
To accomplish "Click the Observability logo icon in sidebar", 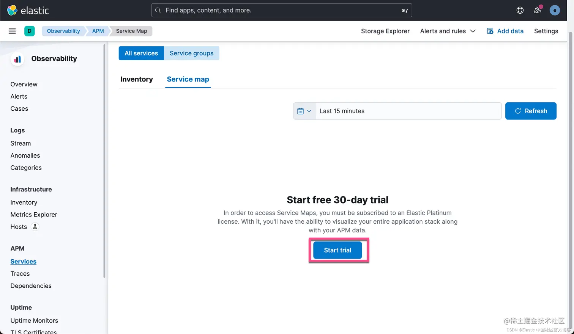I will [x=17, y=59].
